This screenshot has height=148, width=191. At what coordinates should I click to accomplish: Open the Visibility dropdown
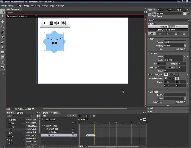coord(185,46)
